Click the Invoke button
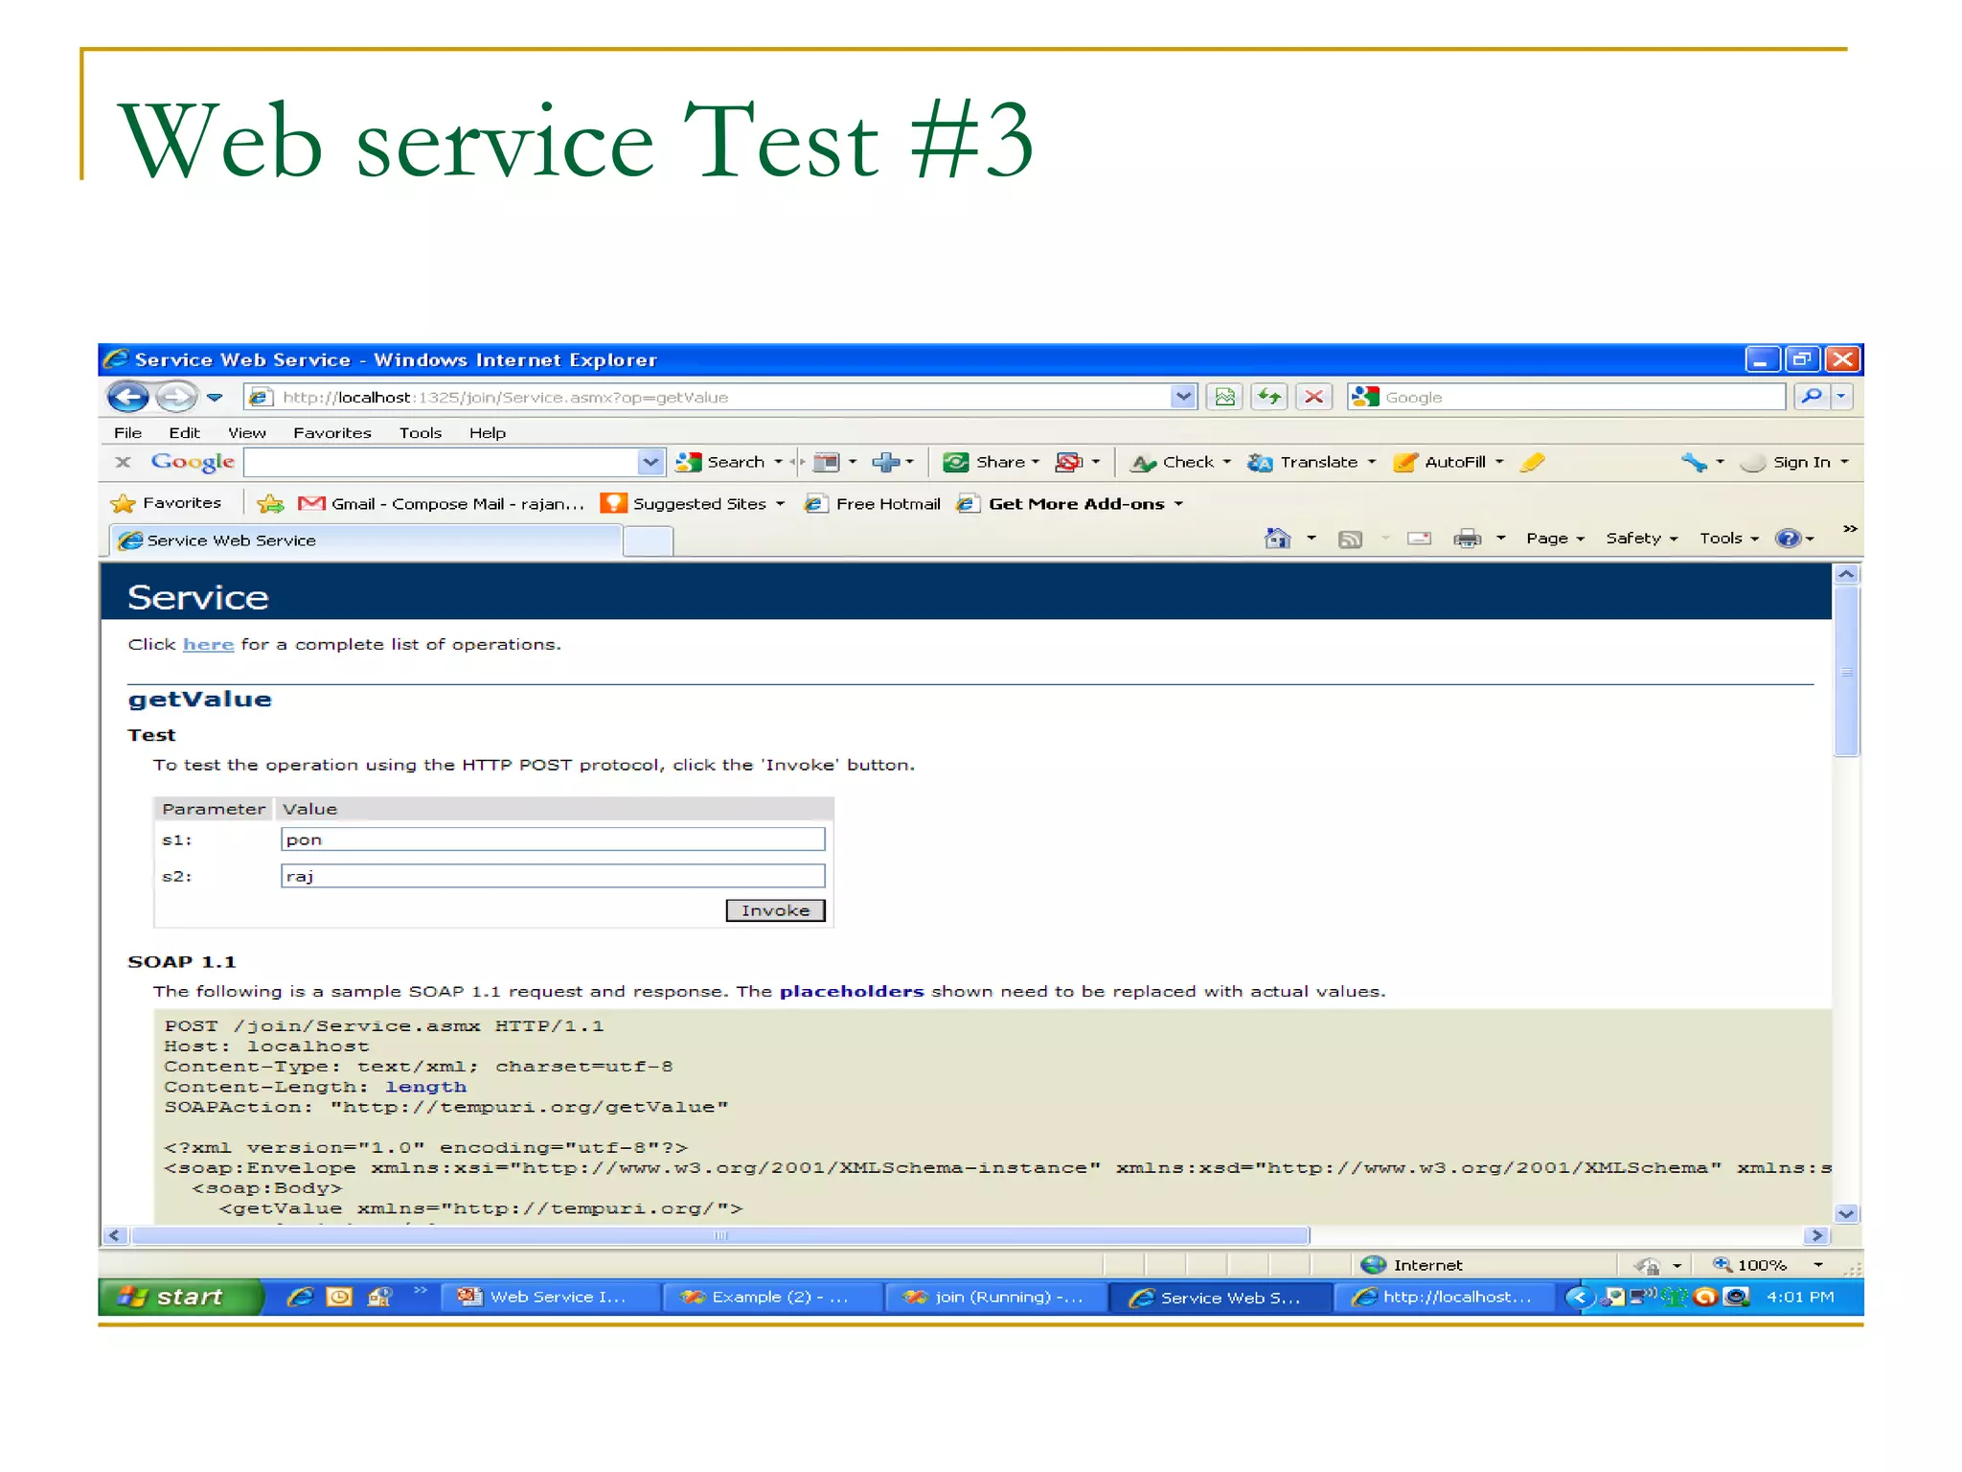Image resolution: width=1962 pixels, height=1472 pixels. [775, 910]
